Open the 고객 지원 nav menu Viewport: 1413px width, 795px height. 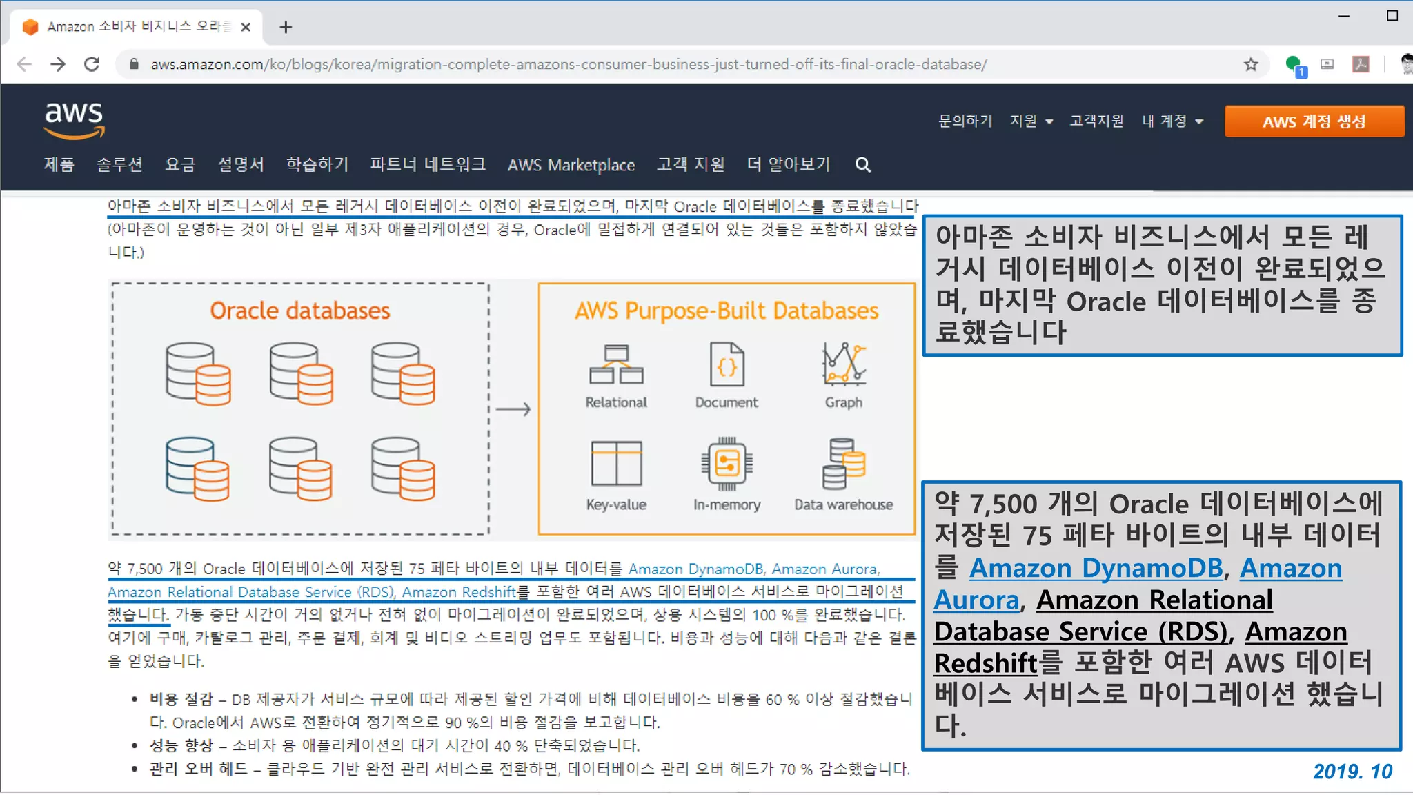(691, 164)
